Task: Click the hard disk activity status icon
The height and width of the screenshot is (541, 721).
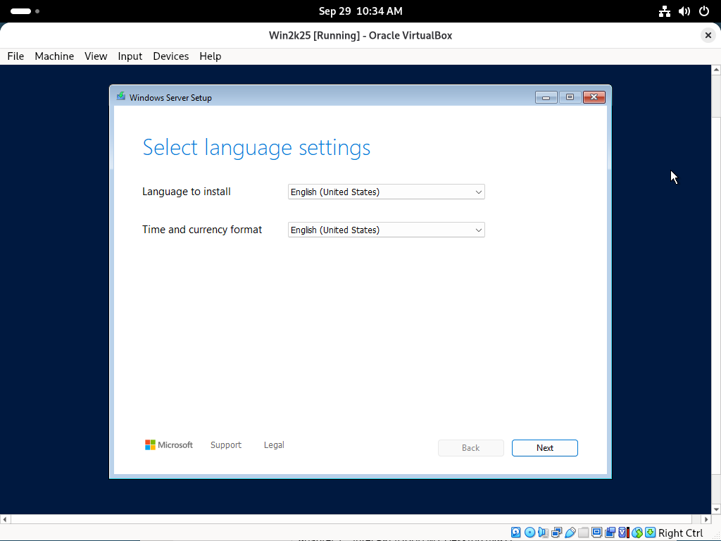Action: point(516,533)
